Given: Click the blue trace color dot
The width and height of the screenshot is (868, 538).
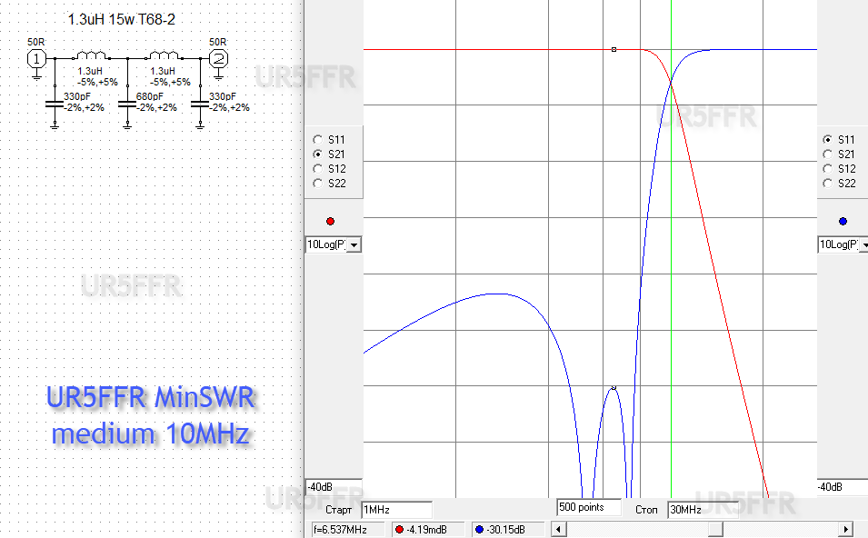Looking at the screenshot, I should click(x=843, y=221).
